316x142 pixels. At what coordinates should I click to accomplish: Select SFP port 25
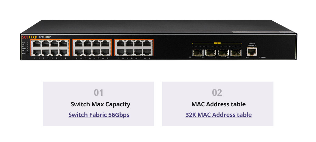(x=198, y=53)
